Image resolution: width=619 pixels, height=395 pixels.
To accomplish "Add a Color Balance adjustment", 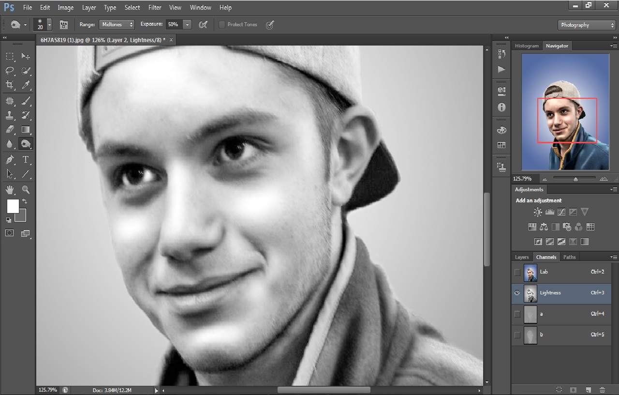I will pyautogui.click(x=544, y=227).
